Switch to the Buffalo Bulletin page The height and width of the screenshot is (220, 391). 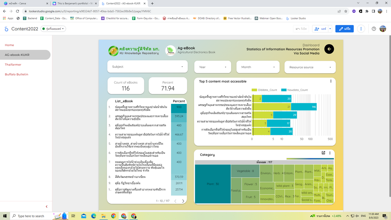click(16, 74)
